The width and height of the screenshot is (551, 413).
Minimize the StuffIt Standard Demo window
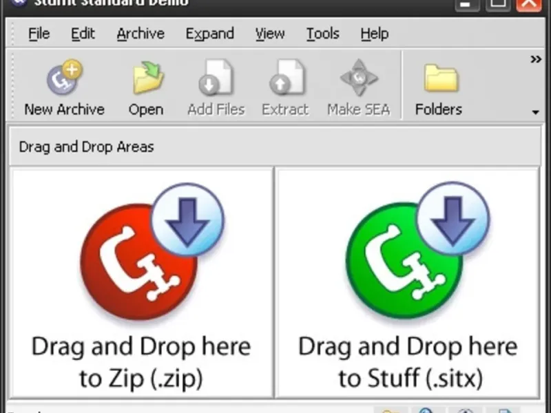467,4
